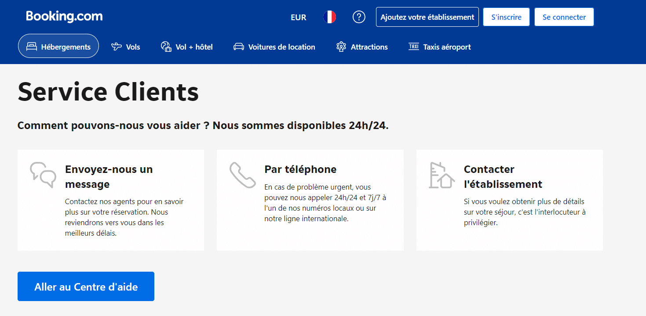Open the French flag language selector
The image size is (646, 316).
click(x=329, y=17)
